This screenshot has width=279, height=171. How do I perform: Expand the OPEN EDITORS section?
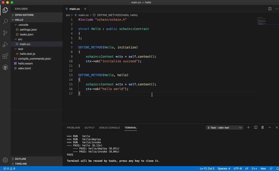click(x=37, y=15)
